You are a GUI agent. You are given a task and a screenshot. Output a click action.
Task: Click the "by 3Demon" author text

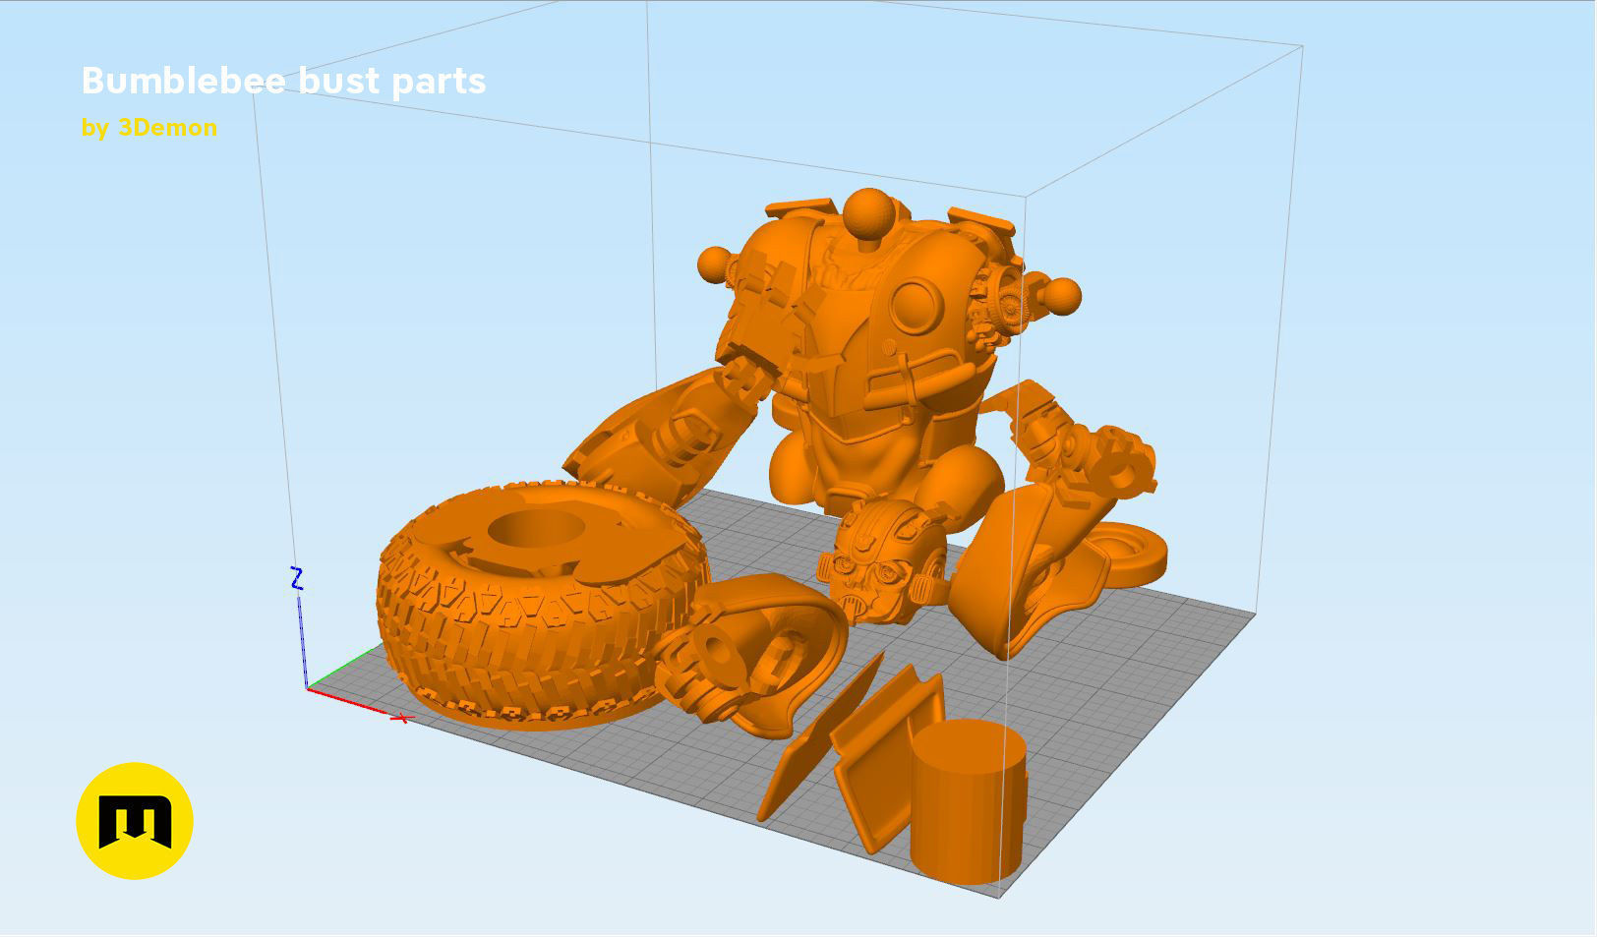point(149,128)
